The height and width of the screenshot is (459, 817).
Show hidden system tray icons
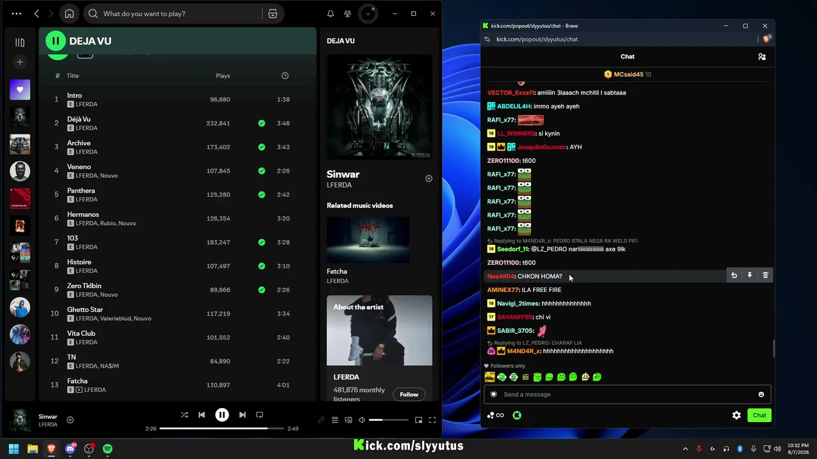686,449
